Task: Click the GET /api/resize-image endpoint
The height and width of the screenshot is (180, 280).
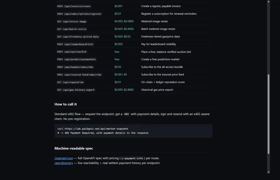Action: click(72, 21)
